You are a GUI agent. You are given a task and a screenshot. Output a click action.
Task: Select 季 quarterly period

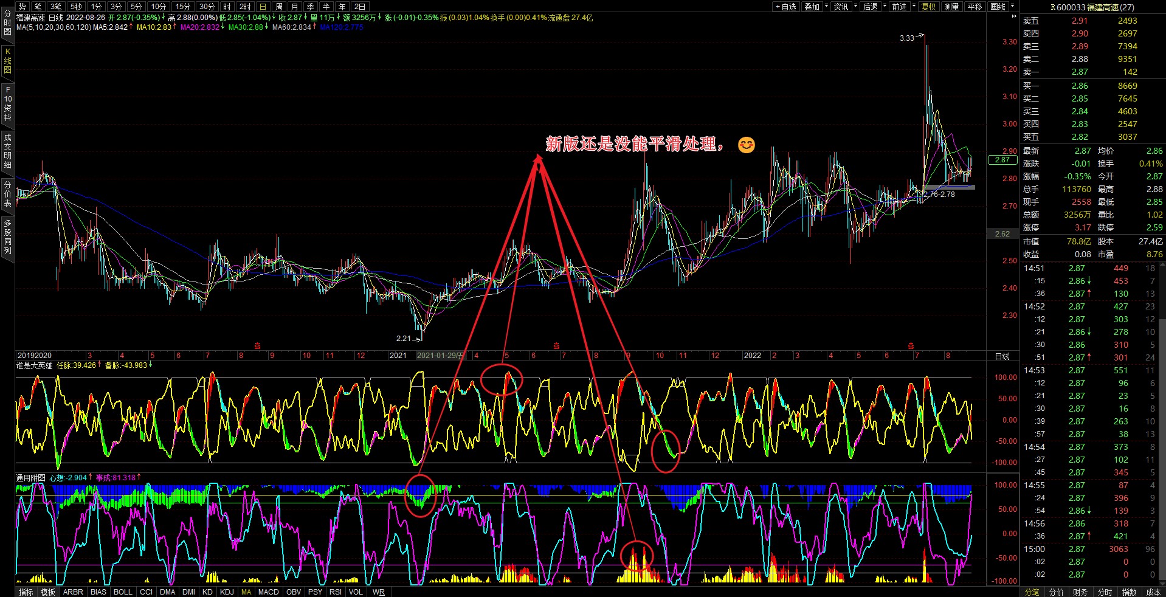[311, 7]
